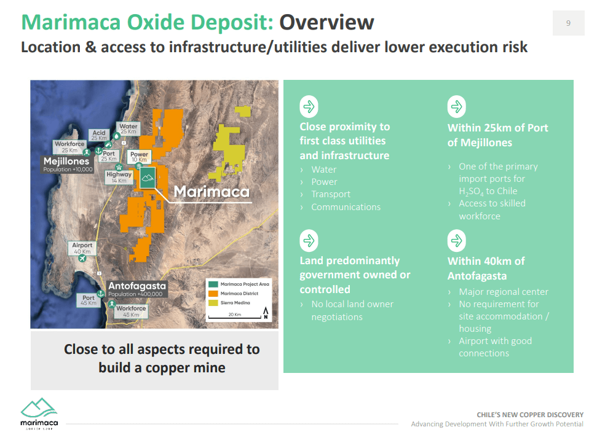
Task: Click the airplane icon below the Airport label
Action: click(x=82, y=259)
